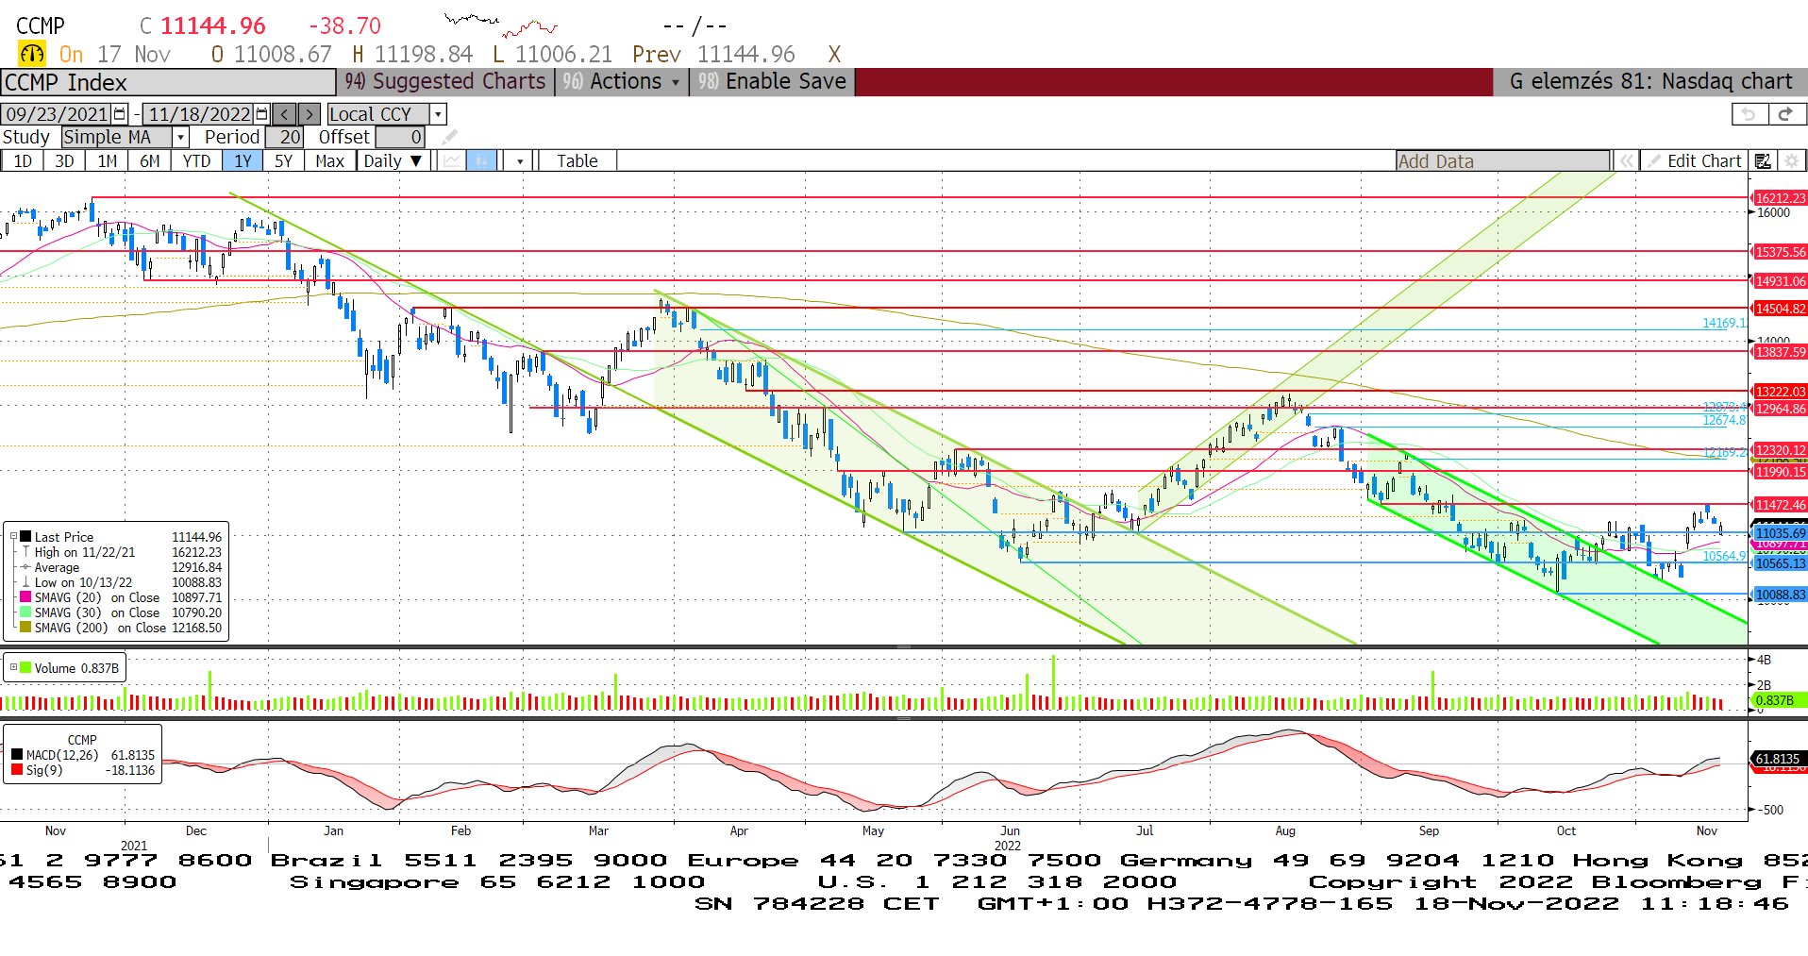Click the 0.837B volume axis label
The width and height of the screenshot is (1808, 956).
[1779, 700]
